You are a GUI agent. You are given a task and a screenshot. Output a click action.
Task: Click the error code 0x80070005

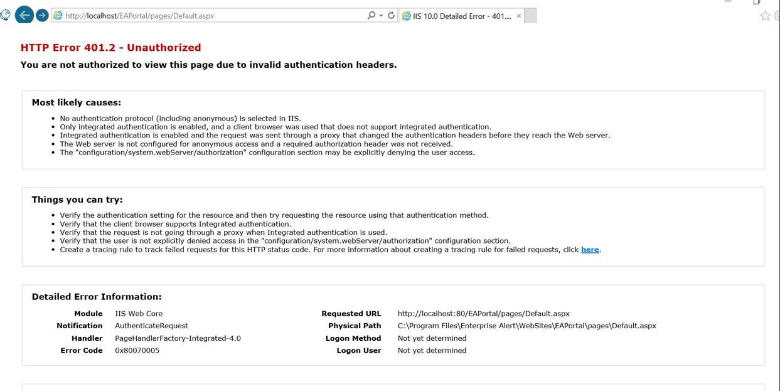coord(137,351)
